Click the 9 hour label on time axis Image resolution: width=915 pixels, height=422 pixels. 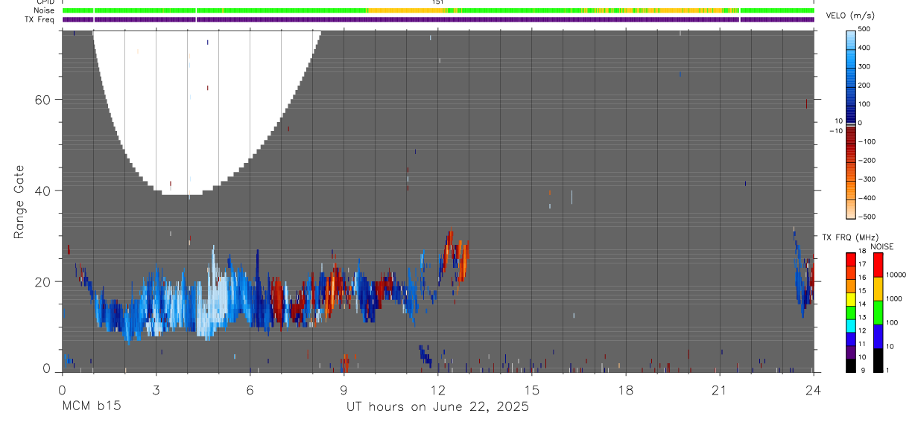[343, 390]
